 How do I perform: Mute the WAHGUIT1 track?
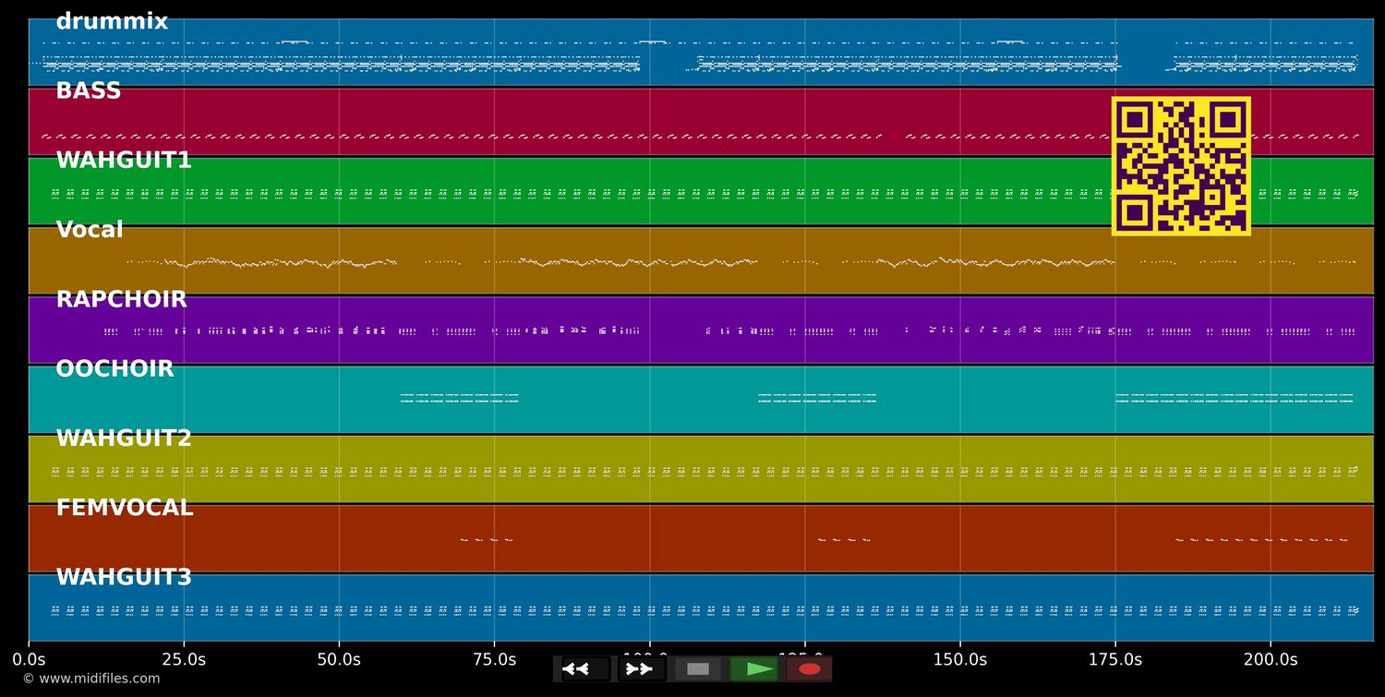coord(124,159)
